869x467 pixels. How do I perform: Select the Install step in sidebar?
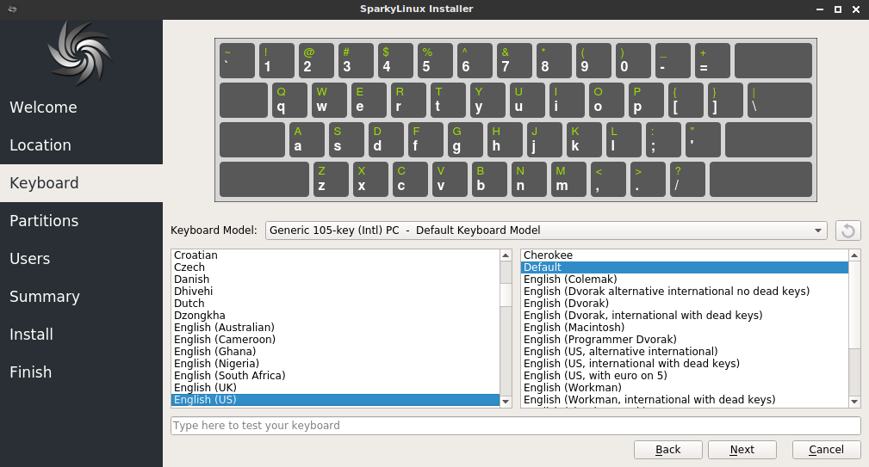[x=82, y=335]
